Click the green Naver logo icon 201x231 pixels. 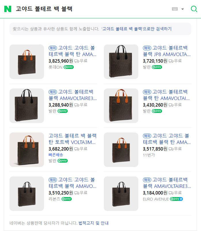click(x=8, y=9)
